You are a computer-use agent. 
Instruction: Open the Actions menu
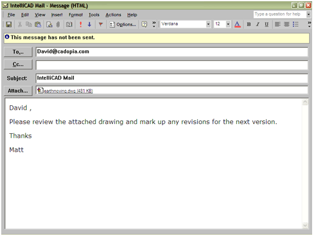coord(113,15)
